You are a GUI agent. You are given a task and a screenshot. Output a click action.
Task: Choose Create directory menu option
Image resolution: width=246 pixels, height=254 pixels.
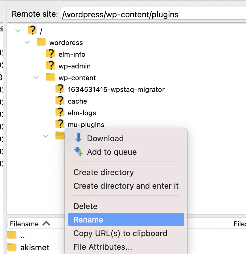[104, 172]
